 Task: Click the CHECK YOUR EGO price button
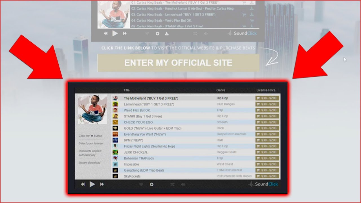pos(267,122)
